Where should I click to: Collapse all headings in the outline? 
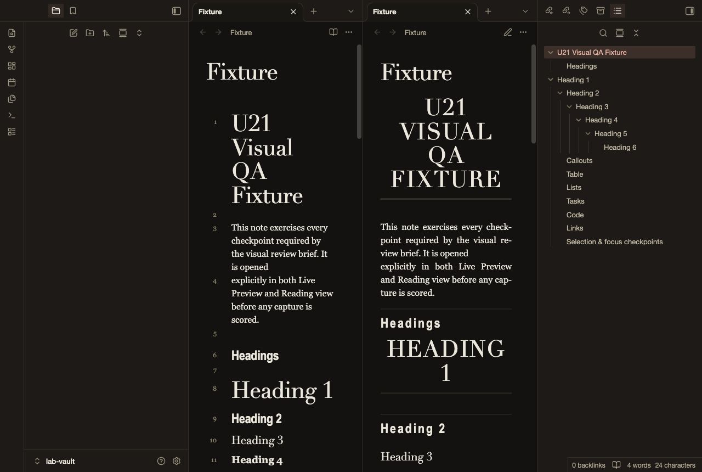(636, 33)
